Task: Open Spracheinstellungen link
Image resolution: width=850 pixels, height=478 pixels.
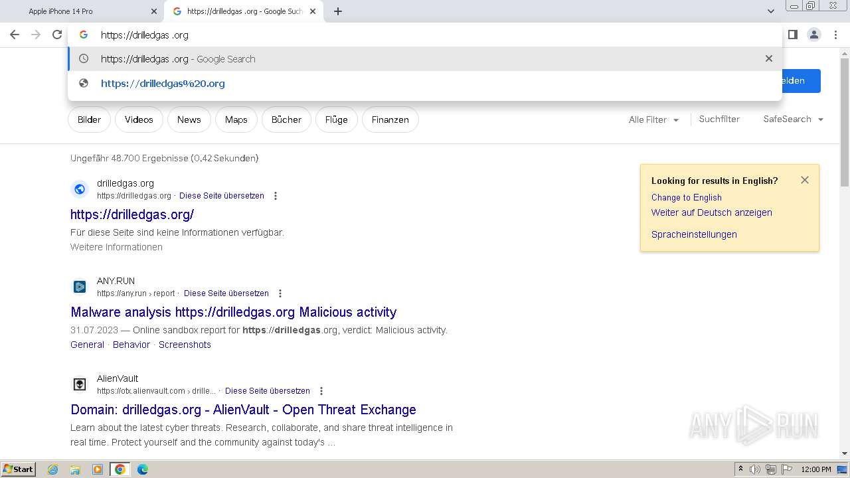Action: click(694, 234)
